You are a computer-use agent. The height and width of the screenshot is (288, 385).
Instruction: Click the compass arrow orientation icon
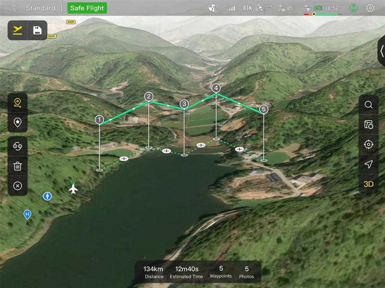(x=368, y=164)
